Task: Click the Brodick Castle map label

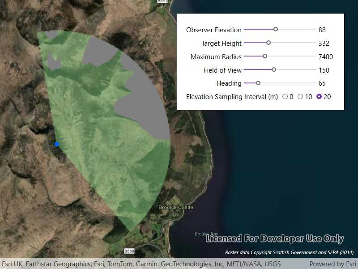Action: pyautogui.click(x=175, y=207)
